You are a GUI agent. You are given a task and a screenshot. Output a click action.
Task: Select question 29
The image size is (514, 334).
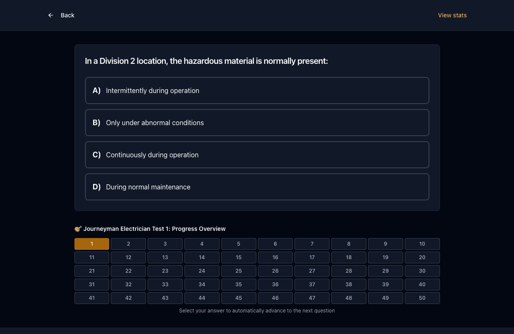[x=385, y=271]
